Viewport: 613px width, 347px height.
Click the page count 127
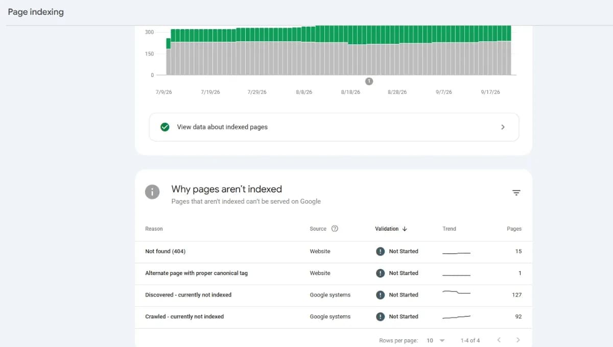pos(516,295)
